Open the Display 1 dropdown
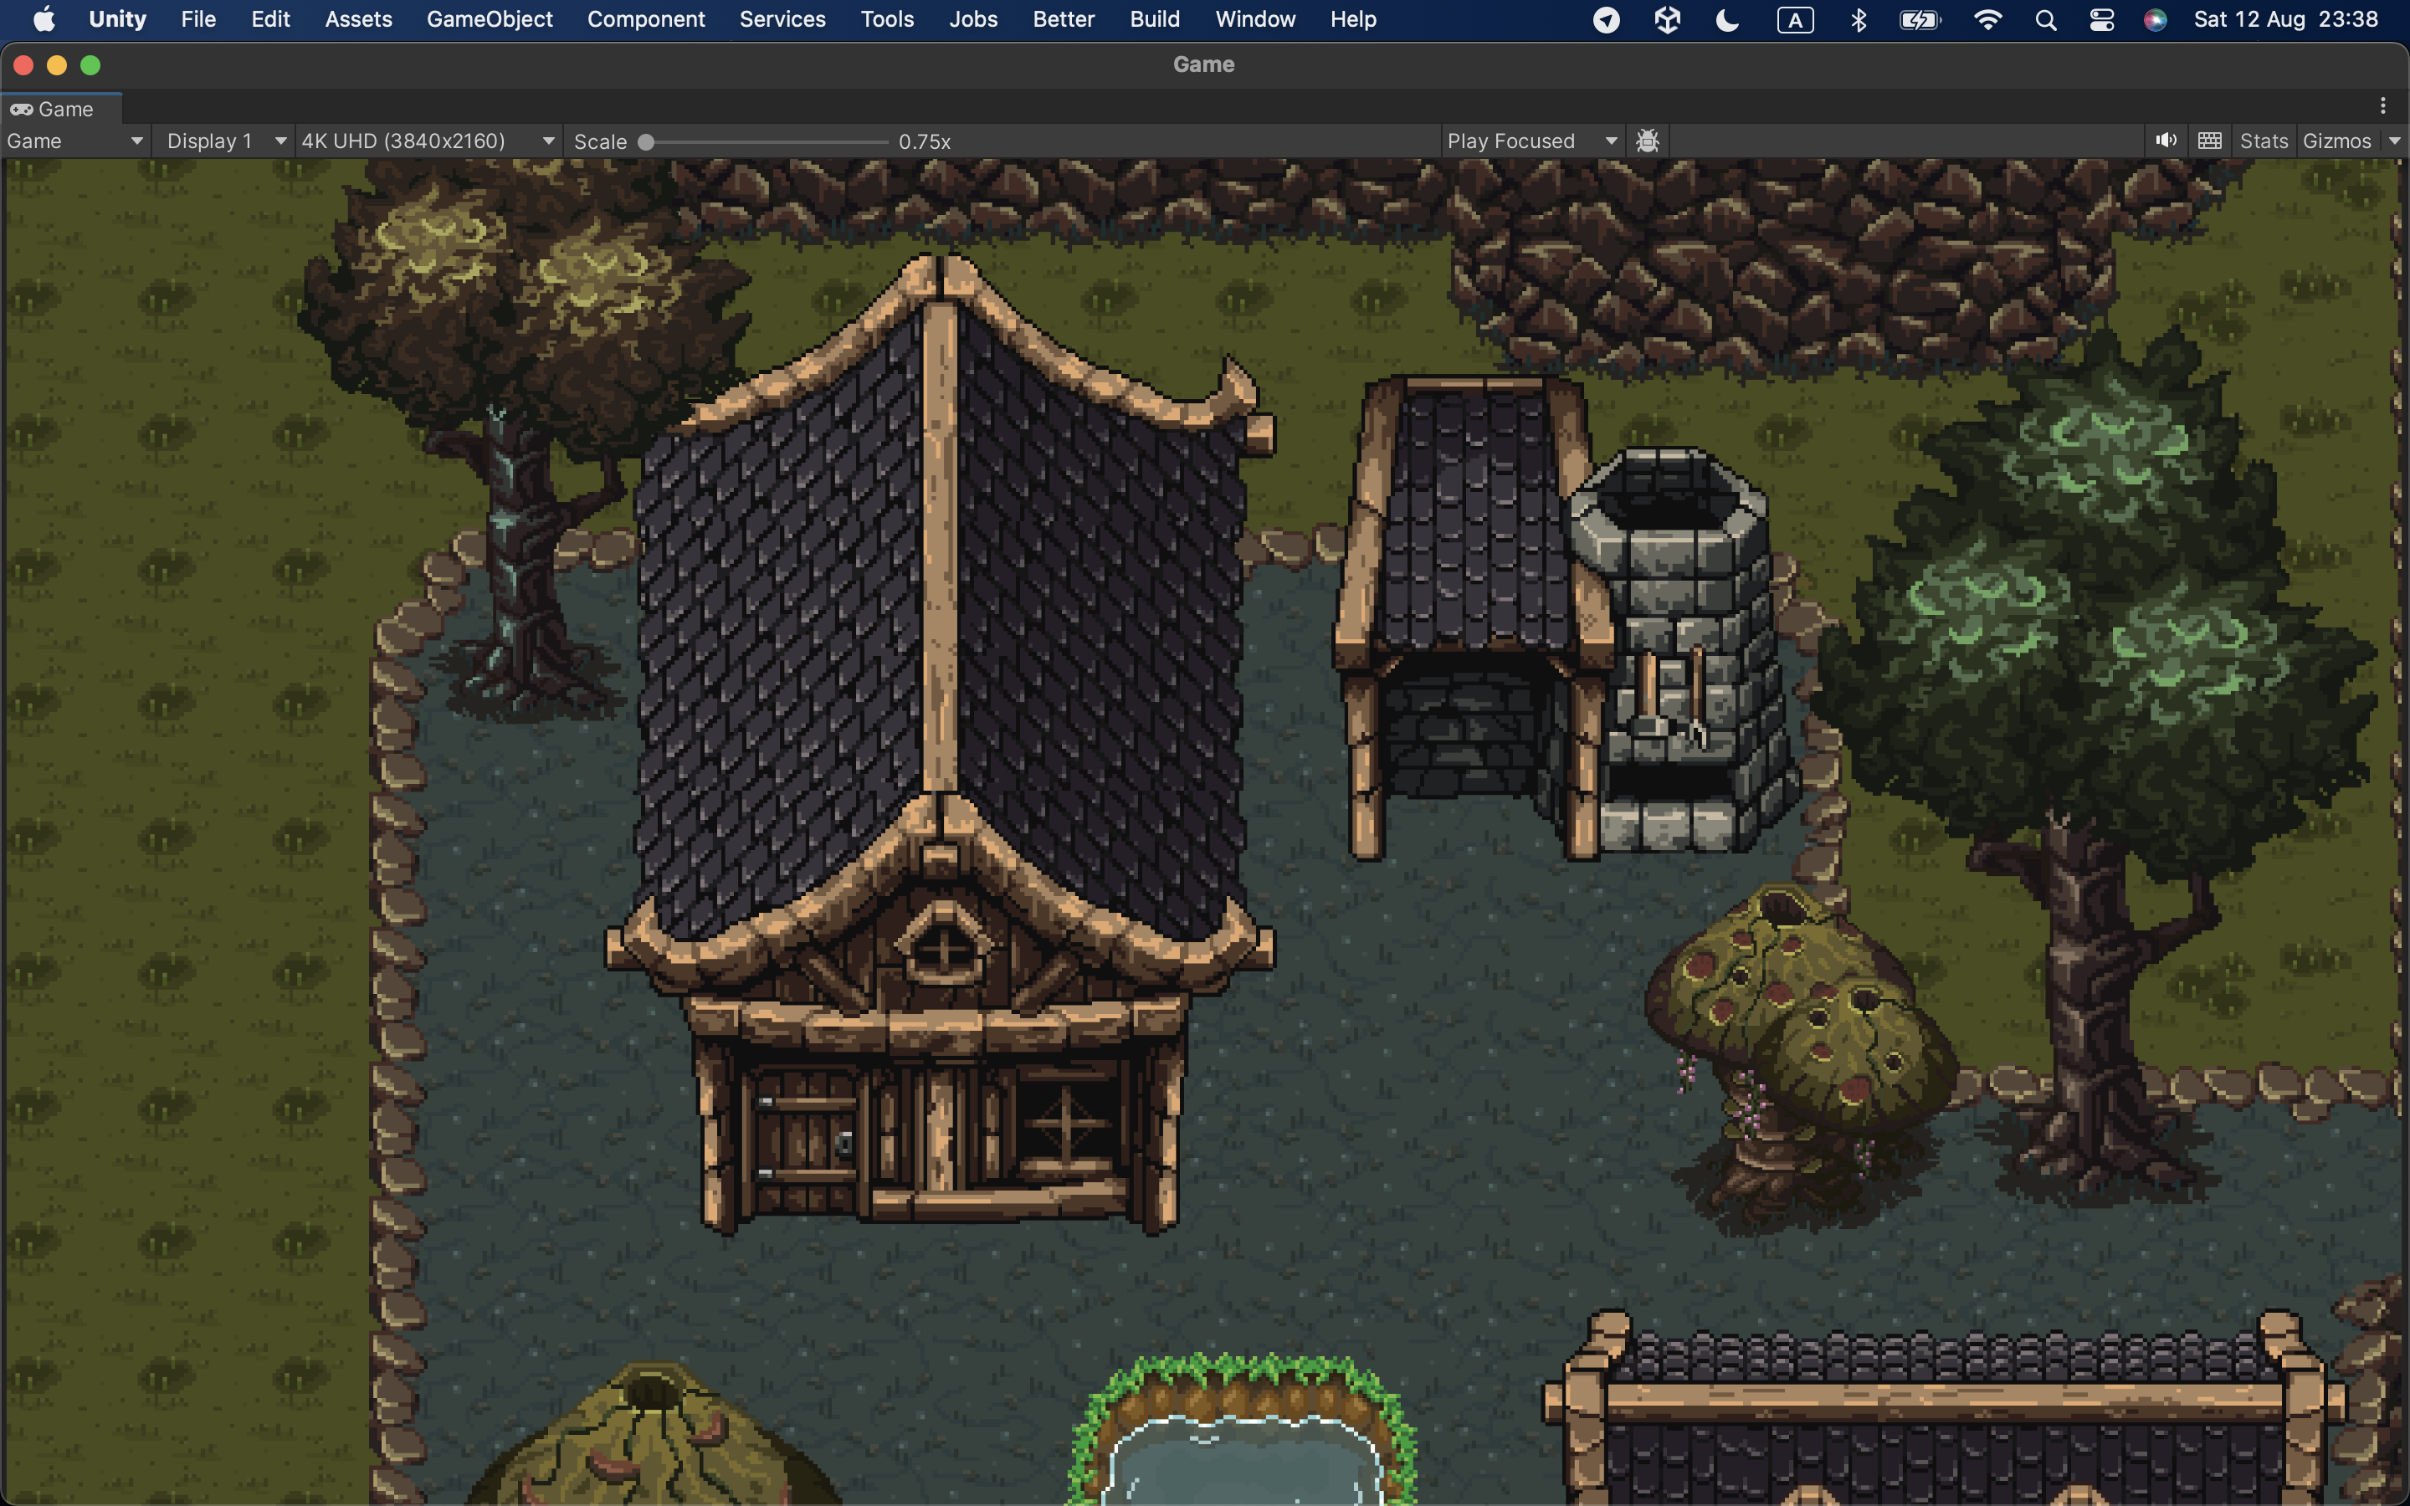Viewport: 2410px width, 1506px height. 226,141
